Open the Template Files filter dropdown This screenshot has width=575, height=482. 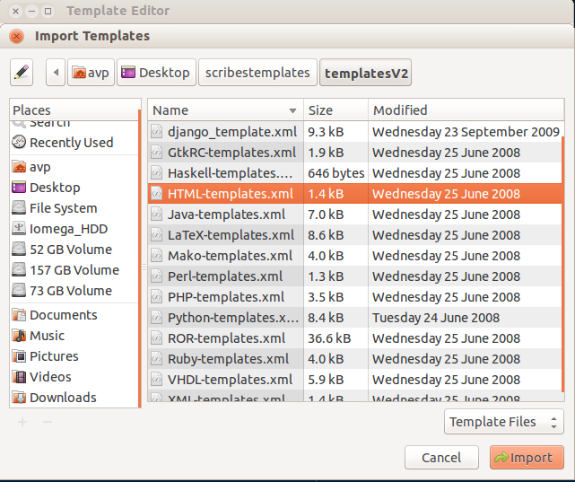[504, 422]
